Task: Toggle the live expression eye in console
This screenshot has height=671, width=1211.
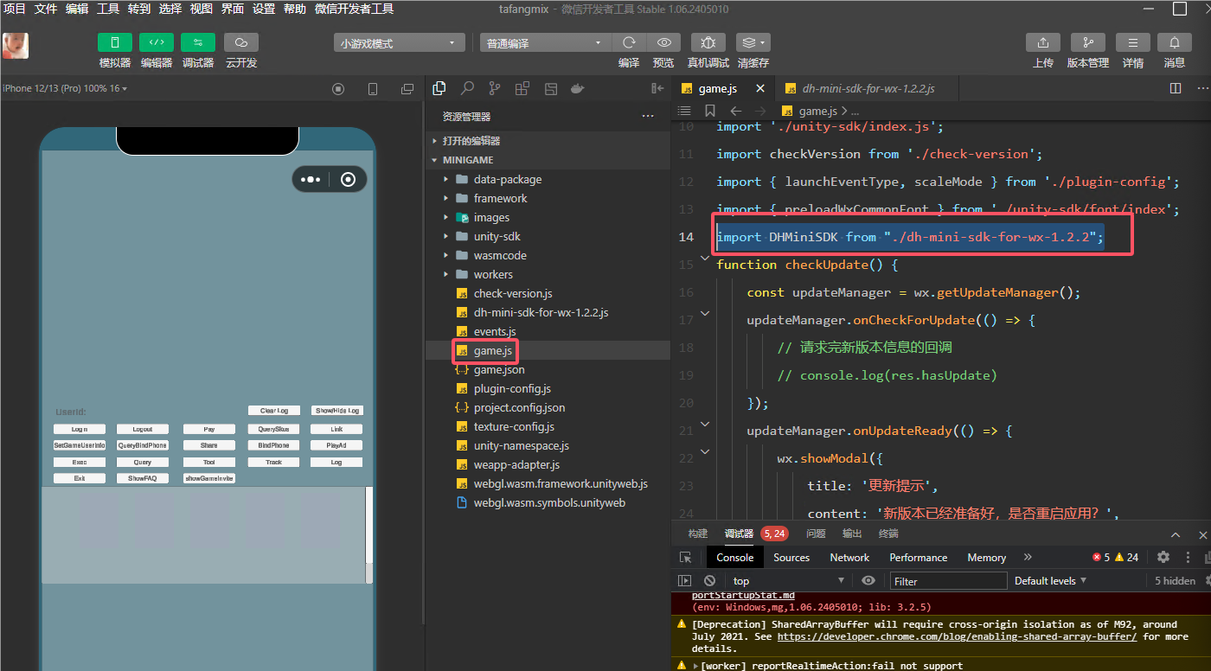Action: (868, 581)
